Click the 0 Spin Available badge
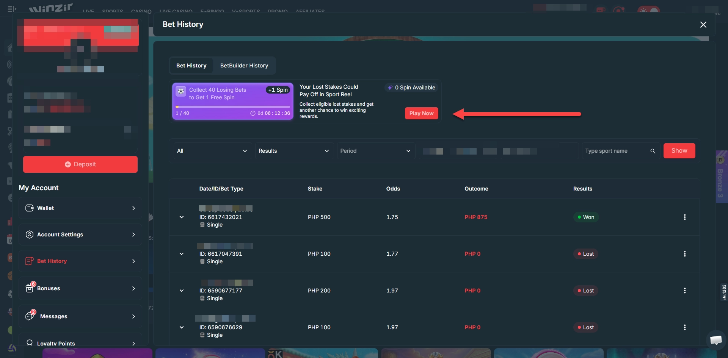 pos(411,88)
